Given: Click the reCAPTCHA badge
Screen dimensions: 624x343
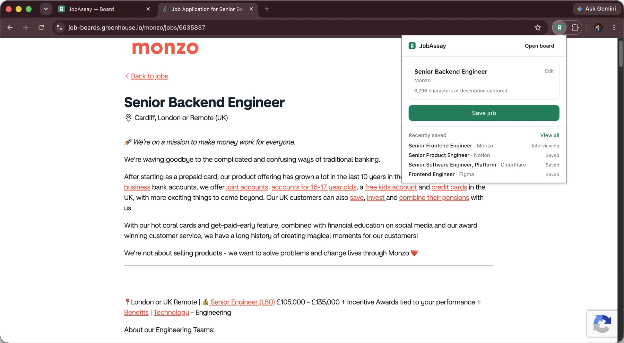Looking at the screenshot, I should [602, 324].
